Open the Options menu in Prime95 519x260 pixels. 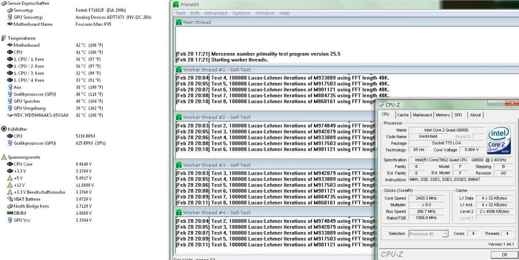coord(241,13)
